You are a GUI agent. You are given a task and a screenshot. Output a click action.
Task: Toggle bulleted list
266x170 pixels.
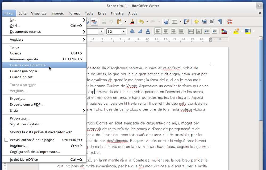(199, 31)
